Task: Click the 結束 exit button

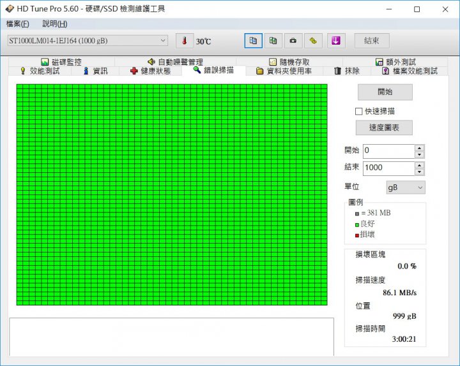Action: pos(372,41)
